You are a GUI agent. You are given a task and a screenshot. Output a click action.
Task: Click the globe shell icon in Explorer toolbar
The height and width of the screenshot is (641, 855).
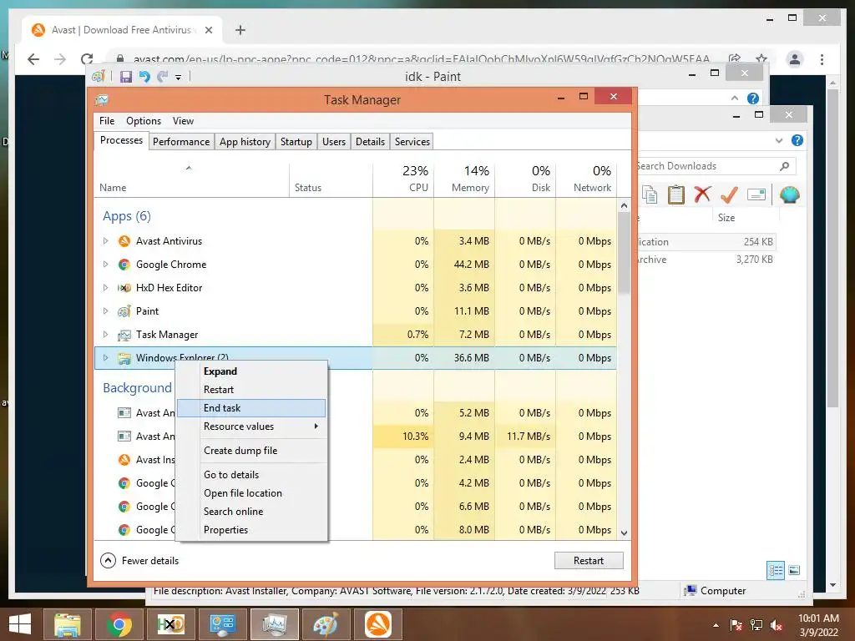(790, 194)
